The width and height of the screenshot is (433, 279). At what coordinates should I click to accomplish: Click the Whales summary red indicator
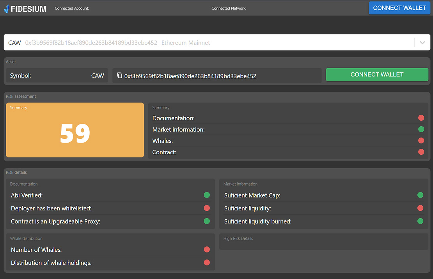coord(421,140)
